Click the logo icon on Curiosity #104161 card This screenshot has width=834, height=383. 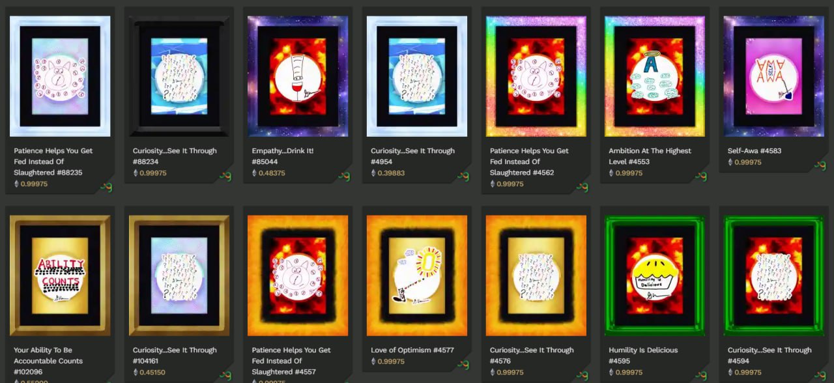click(225, 376)
